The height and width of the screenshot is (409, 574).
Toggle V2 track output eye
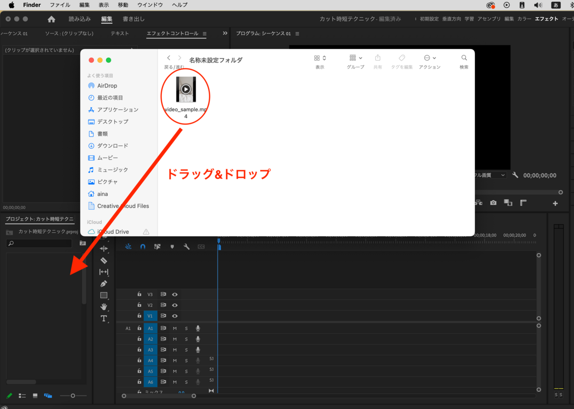pyautogui.click(x=175, y=305)
